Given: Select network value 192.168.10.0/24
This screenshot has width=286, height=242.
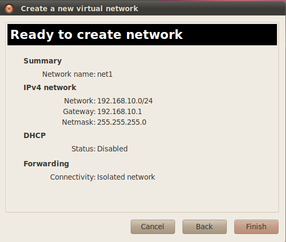Looking at the screenshot, I should point(125,101).
